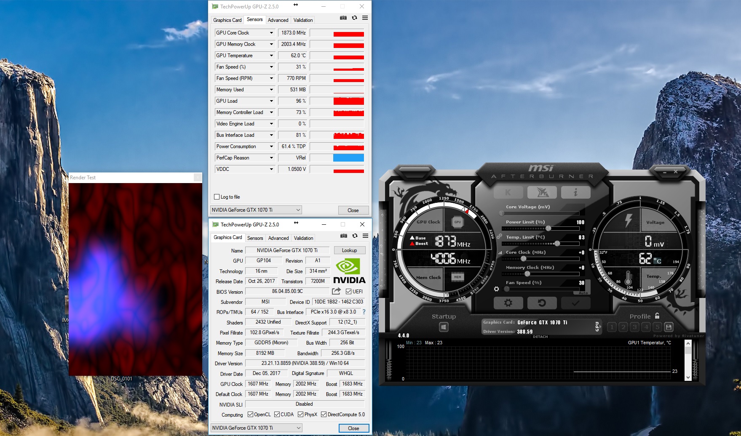
Task: Select profile slot 3 in Afterburner
Action: click(x=634, y=327)
